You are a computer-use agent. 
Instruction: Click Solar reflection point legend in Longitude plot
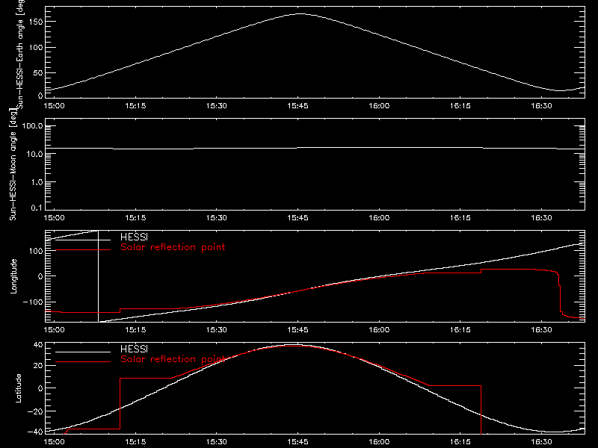(173, 247)
